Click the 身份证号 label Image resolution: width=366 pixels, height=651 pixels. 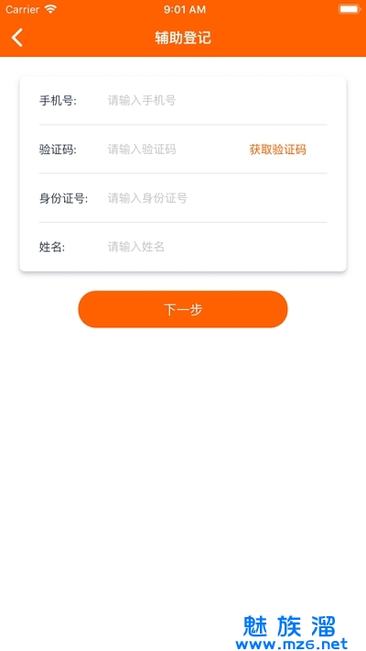pos(63,198)
